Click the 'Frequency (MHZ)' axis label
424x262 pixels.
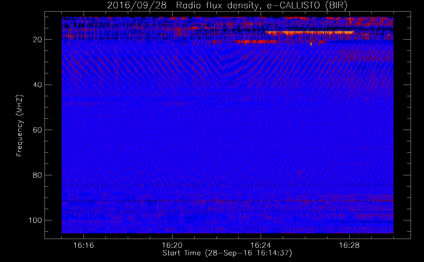pos(20,126)
